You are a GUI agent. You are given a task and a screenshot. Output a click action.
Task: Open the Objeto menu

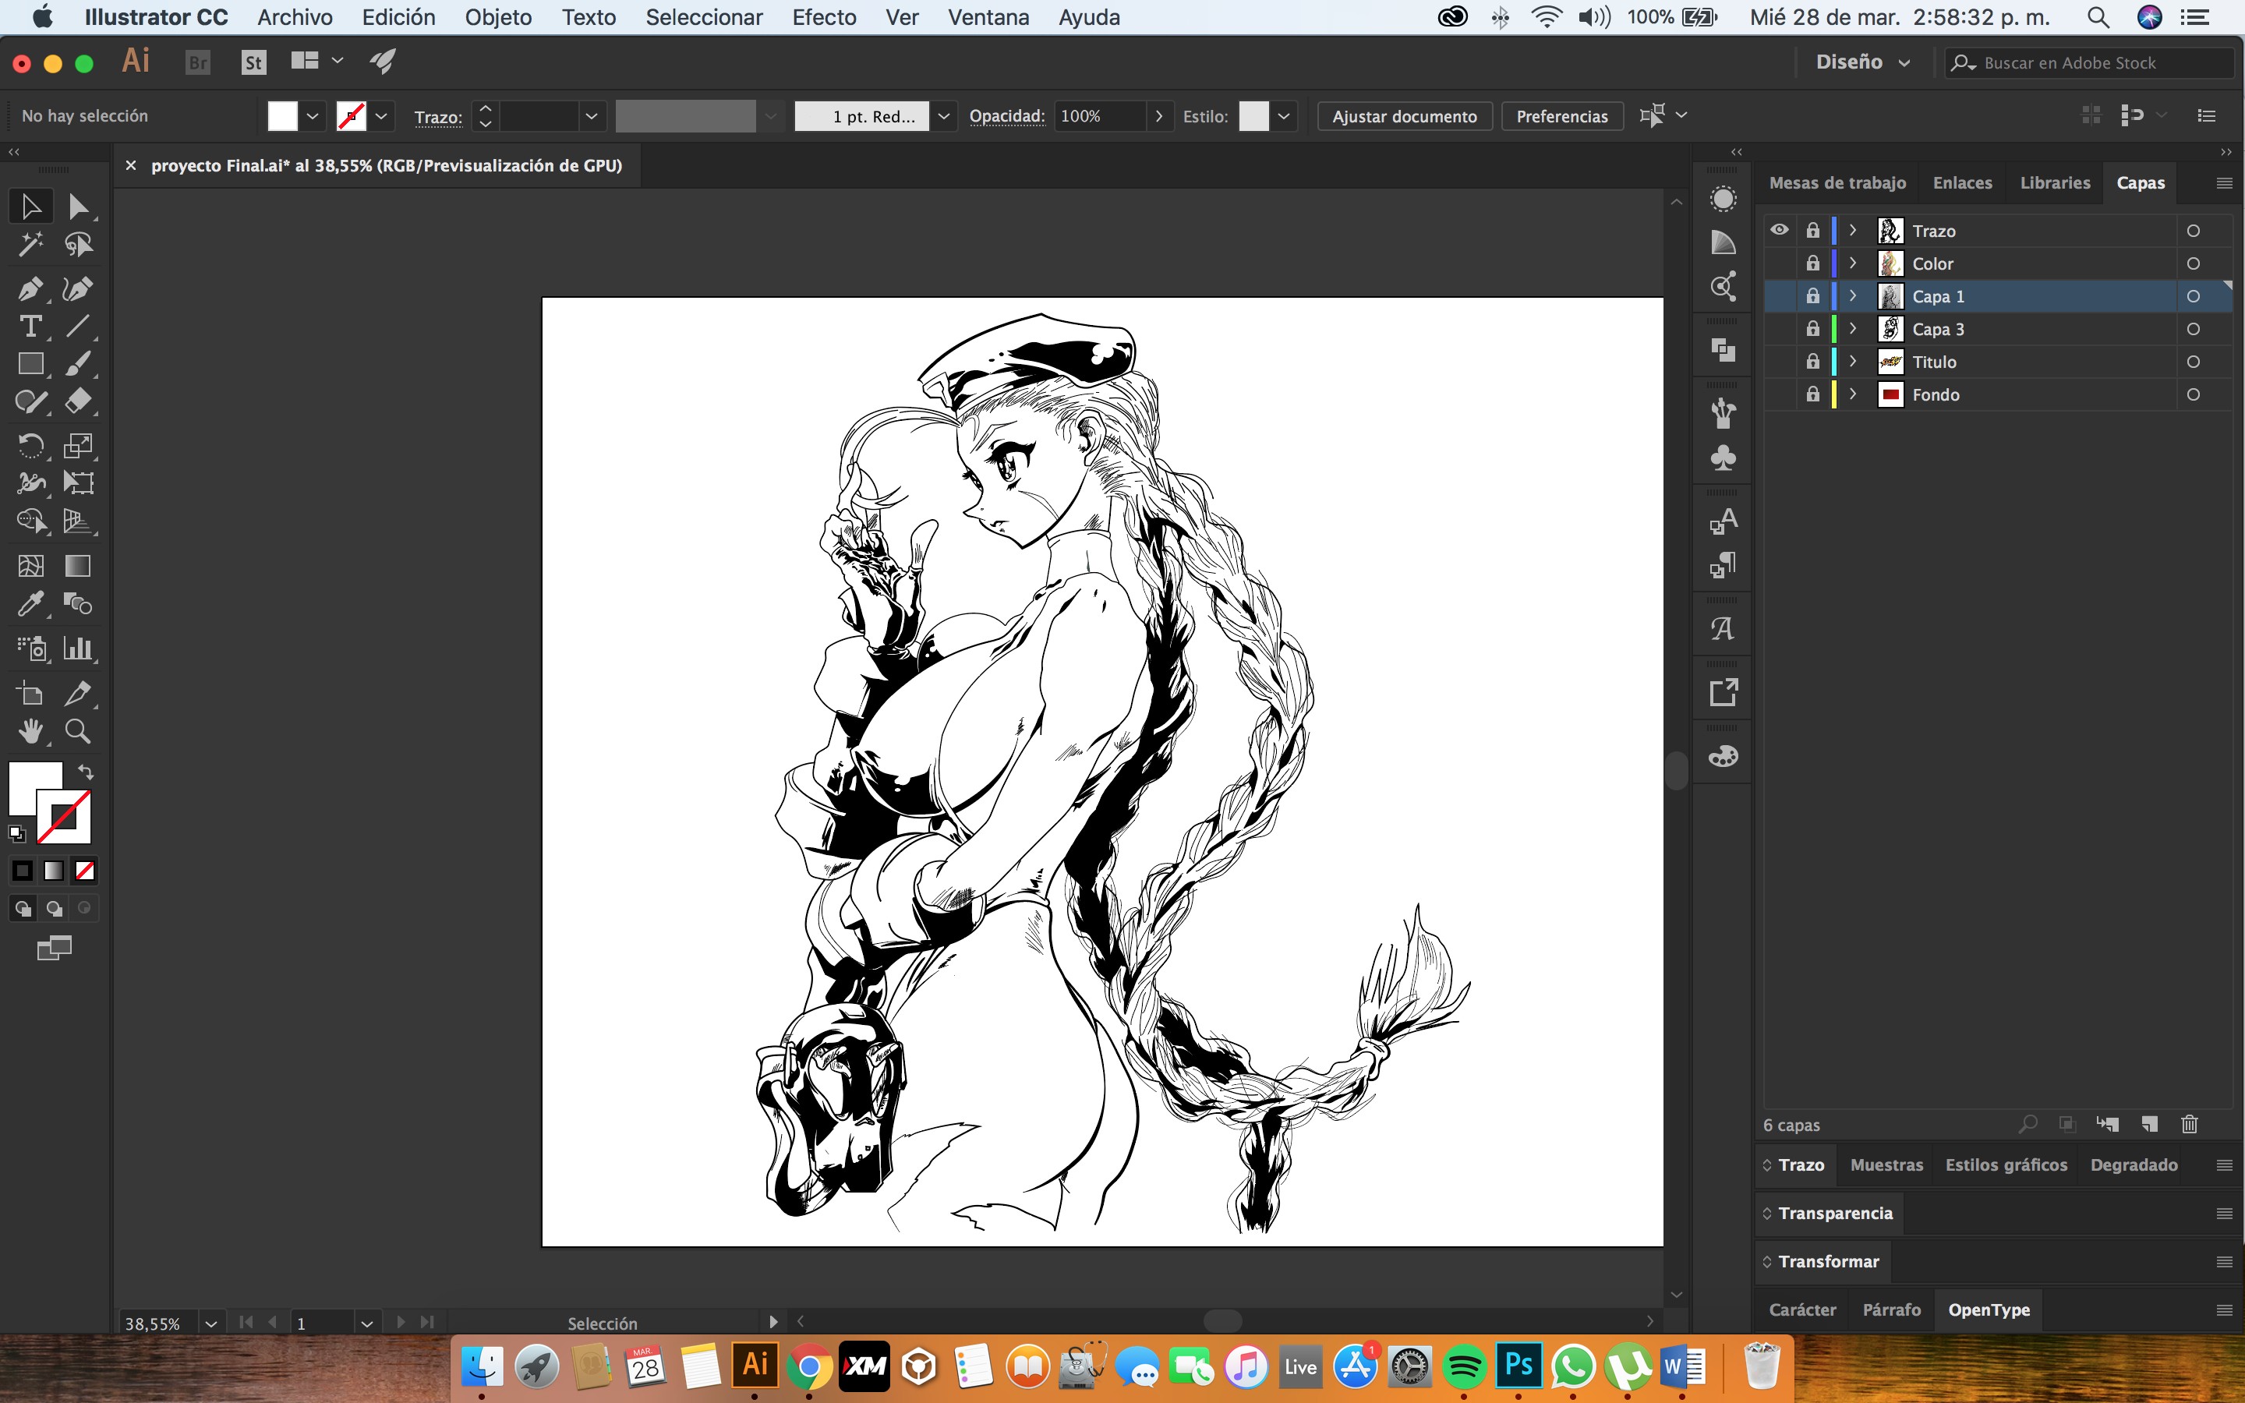[498, 16]
